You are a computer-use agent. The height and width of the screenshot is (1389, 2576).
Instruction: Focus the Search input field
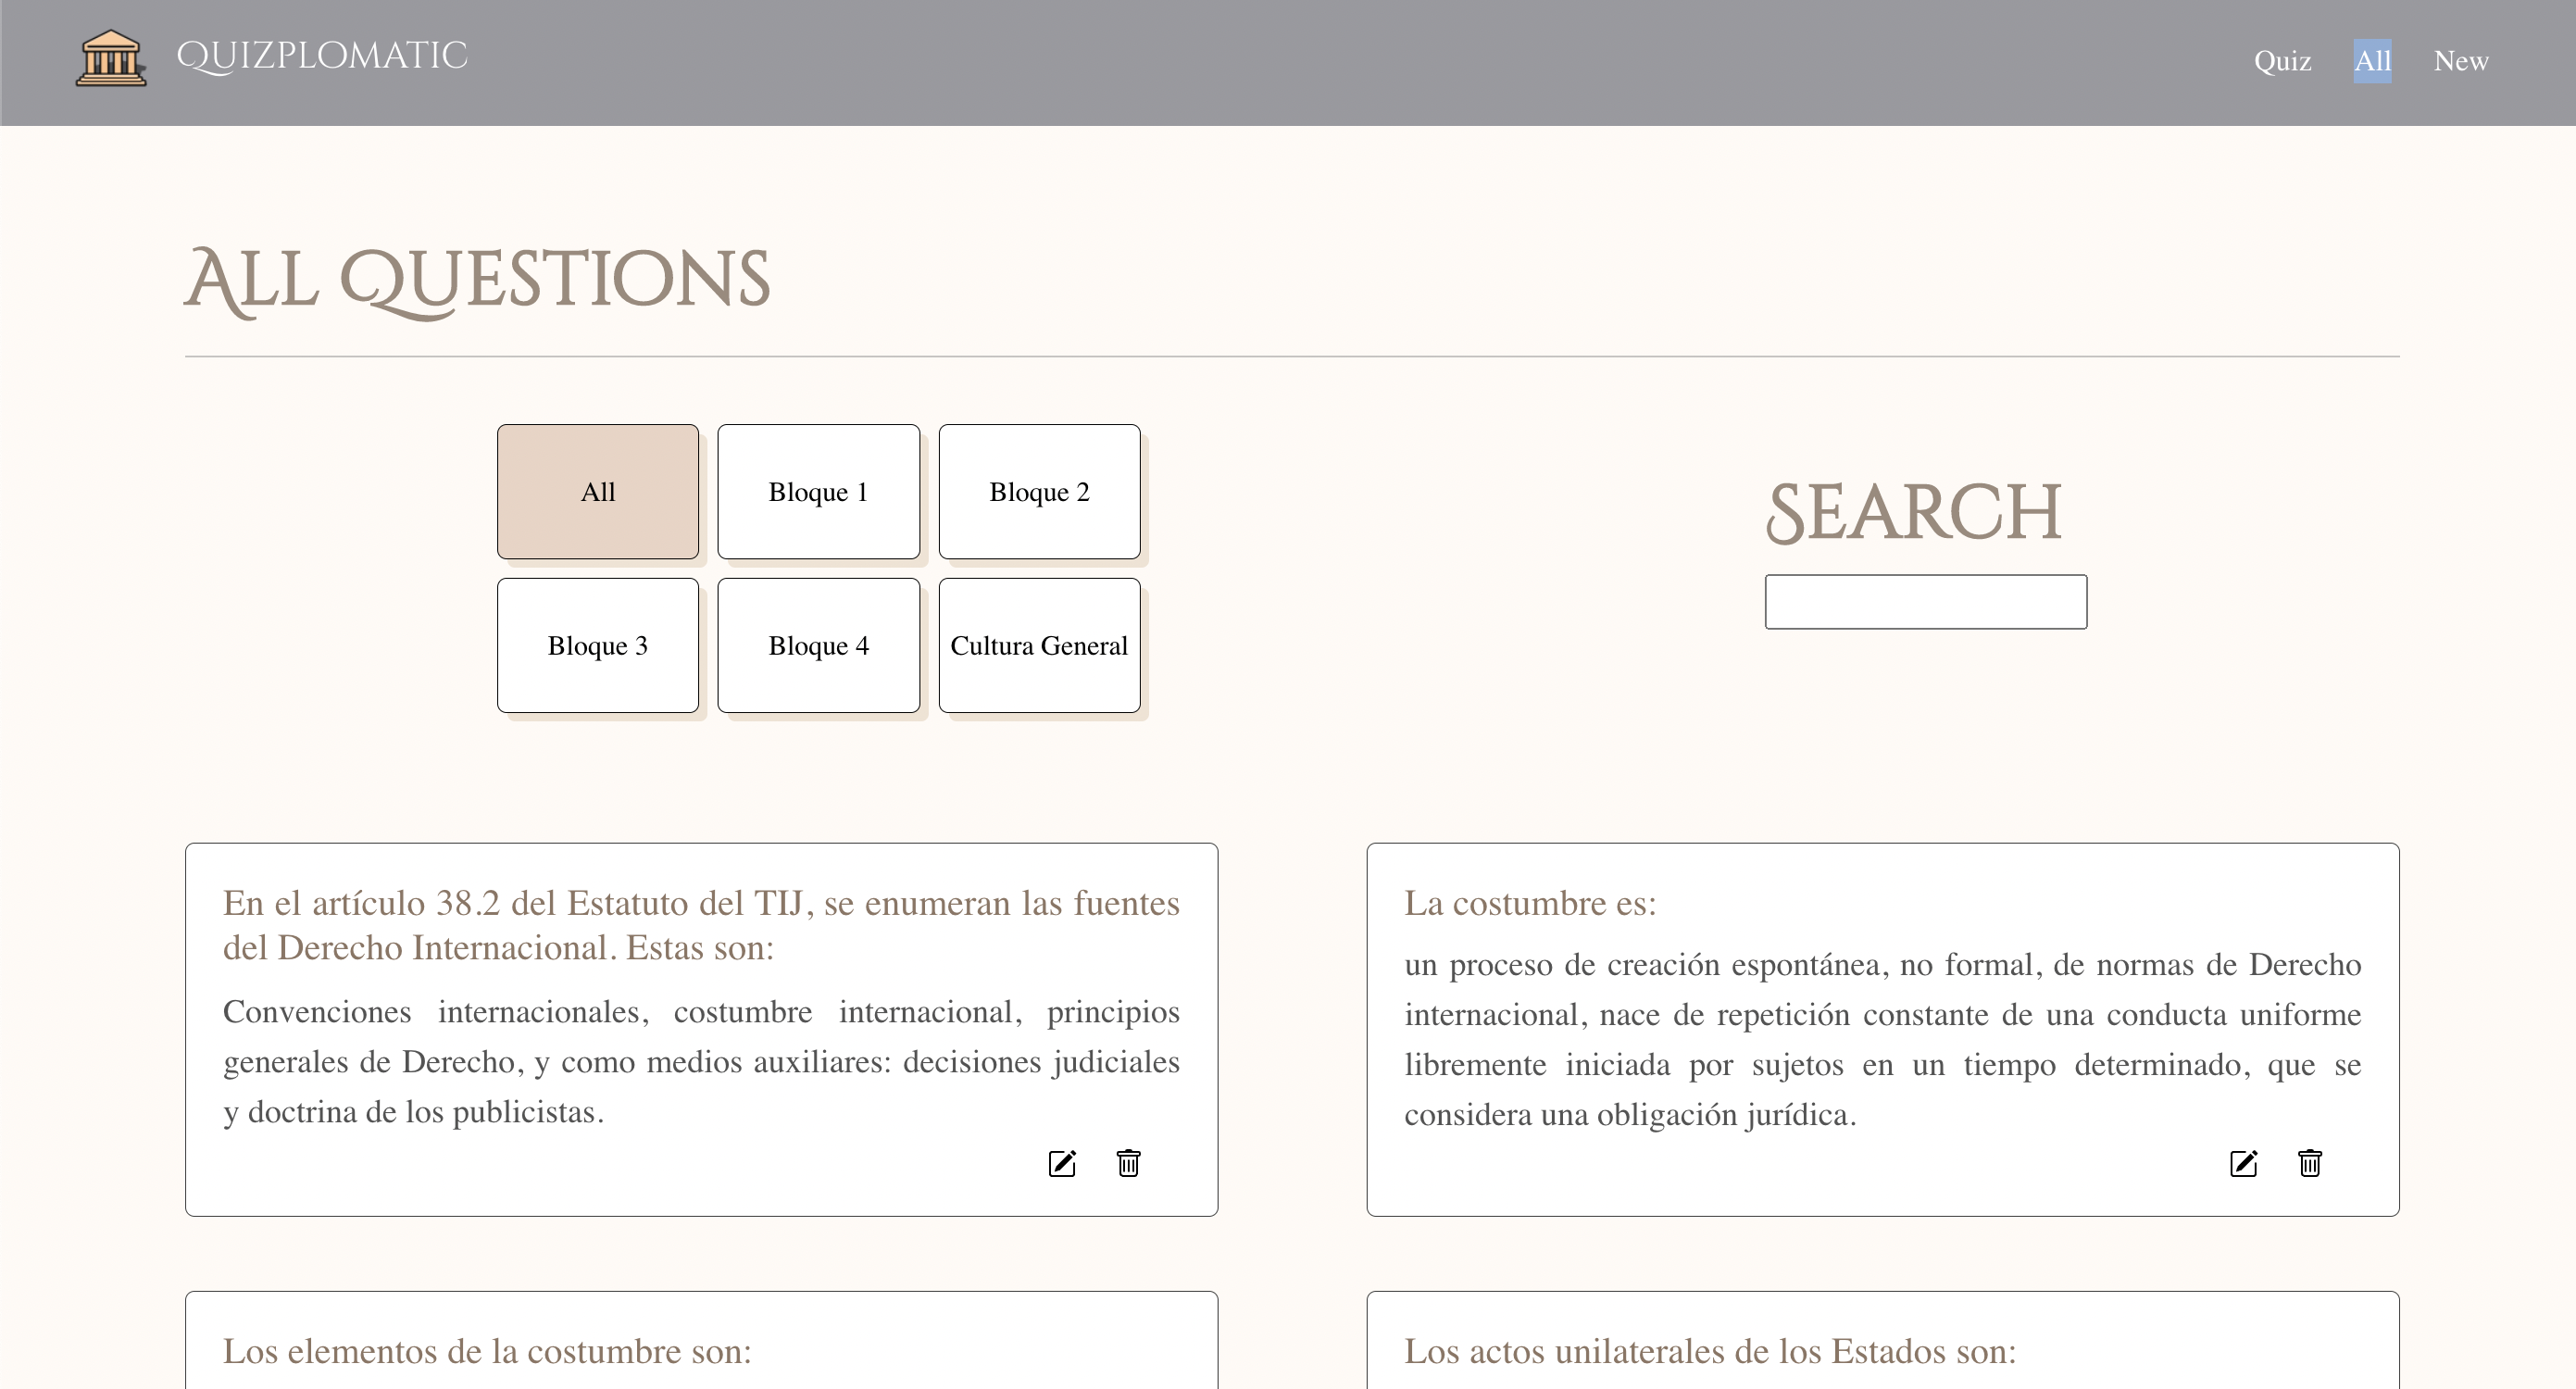pyautogui.click(x=1925, y=602)
